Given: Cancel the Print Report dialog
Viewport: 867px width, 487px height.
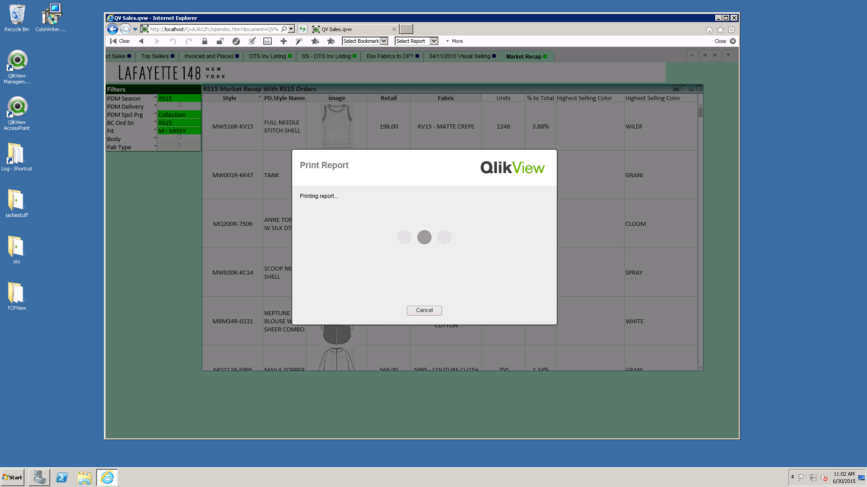Looking at the screenshot, I should pyautogui.click(x=424, y=310).
